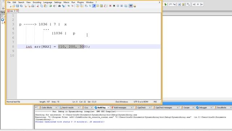Click the Save All toolbar icon
The width and height of the screenshot is (232, 131).
click(21, 6)
